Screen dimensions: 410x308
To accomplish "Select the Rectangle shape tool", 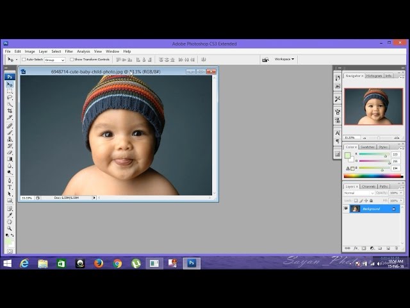I will coord(10,201).
